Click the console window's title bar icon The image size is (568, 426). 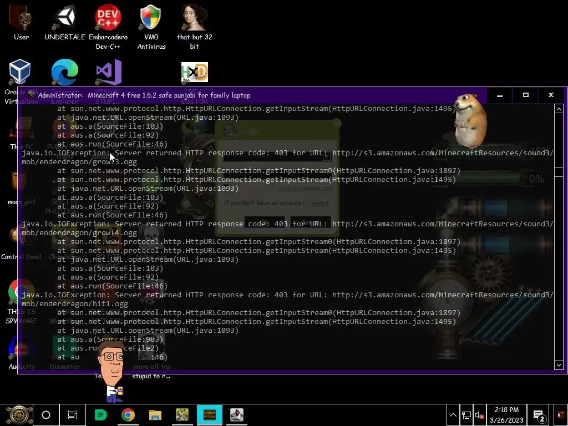pos(31,95)
